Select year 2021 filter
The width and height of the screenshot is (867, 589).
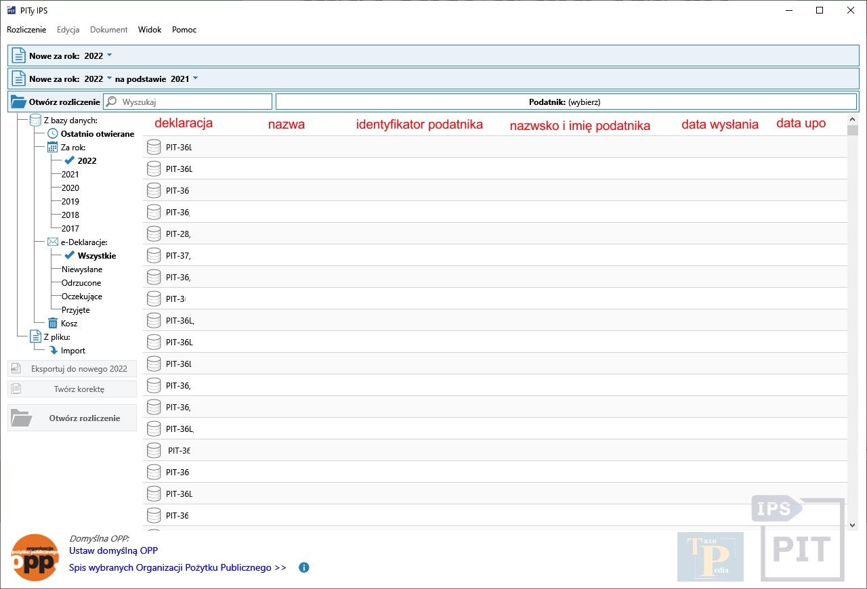(x=70, y=175)
